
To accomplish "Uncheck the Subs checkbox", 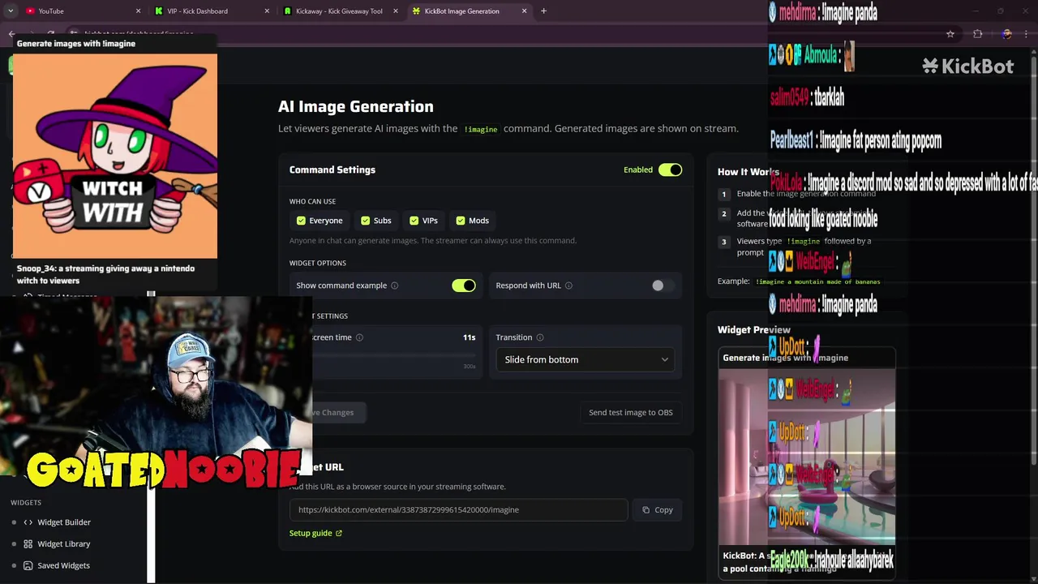I will pos(365,221).
